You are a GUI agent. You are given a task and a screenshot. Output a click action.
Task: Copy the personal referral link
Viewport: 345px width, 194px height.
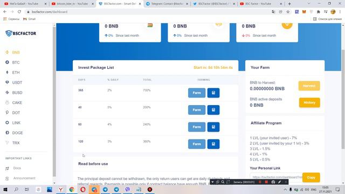click(311, 177)
